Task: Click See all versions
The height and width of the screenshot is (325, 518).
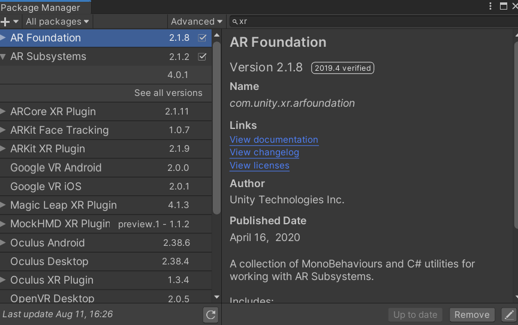Action: (168, 93)
